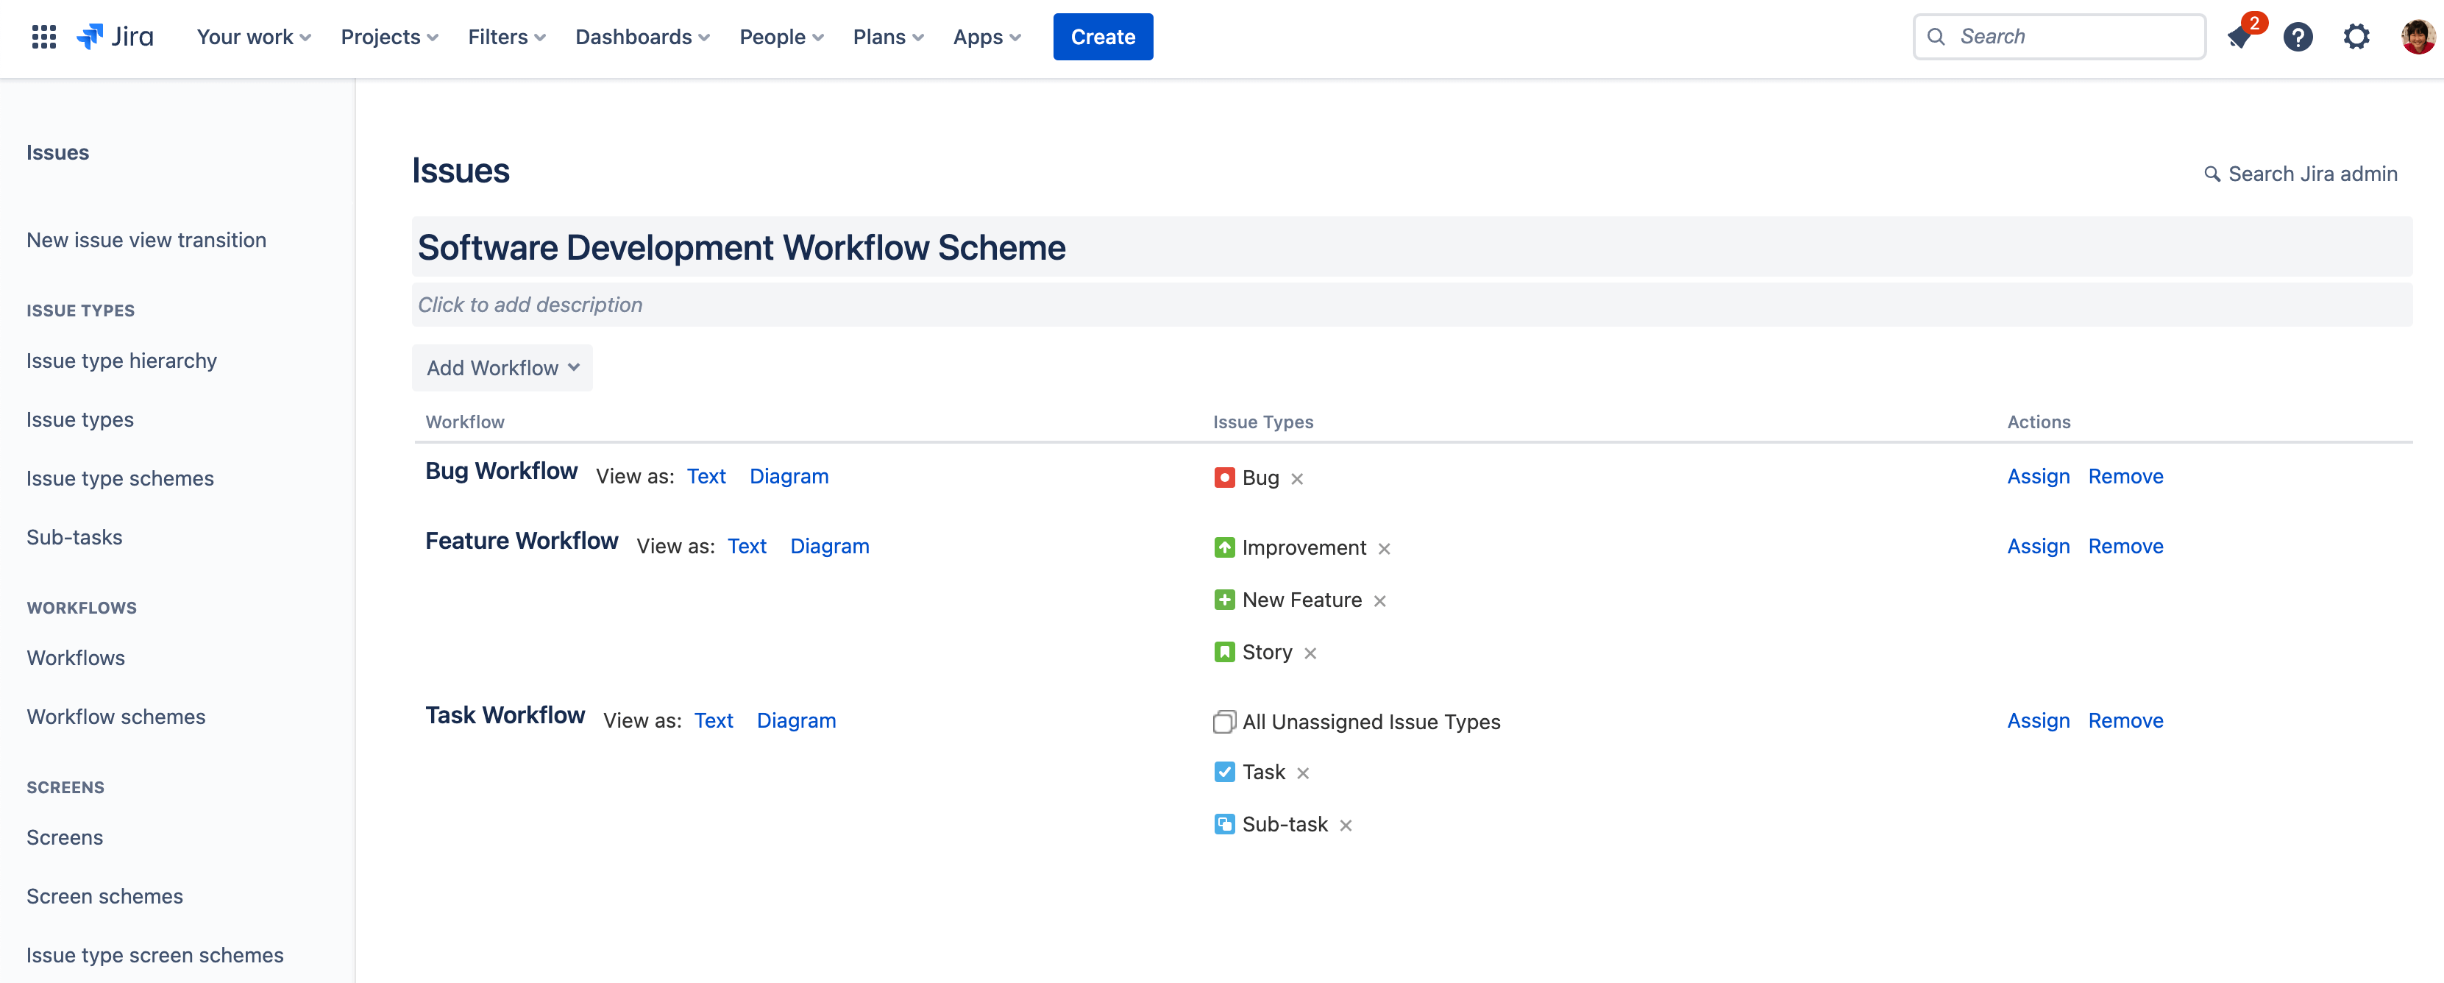Viewport: 2444px width, 983px height.
Task: Remove Task from Task Workflow
Action: click(x=1303, y=773)
